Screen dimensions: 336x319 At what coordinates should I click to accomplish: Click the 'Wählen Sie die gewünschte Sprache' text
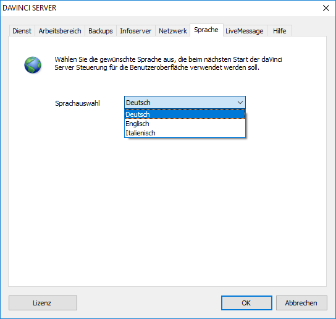(168, 63)
